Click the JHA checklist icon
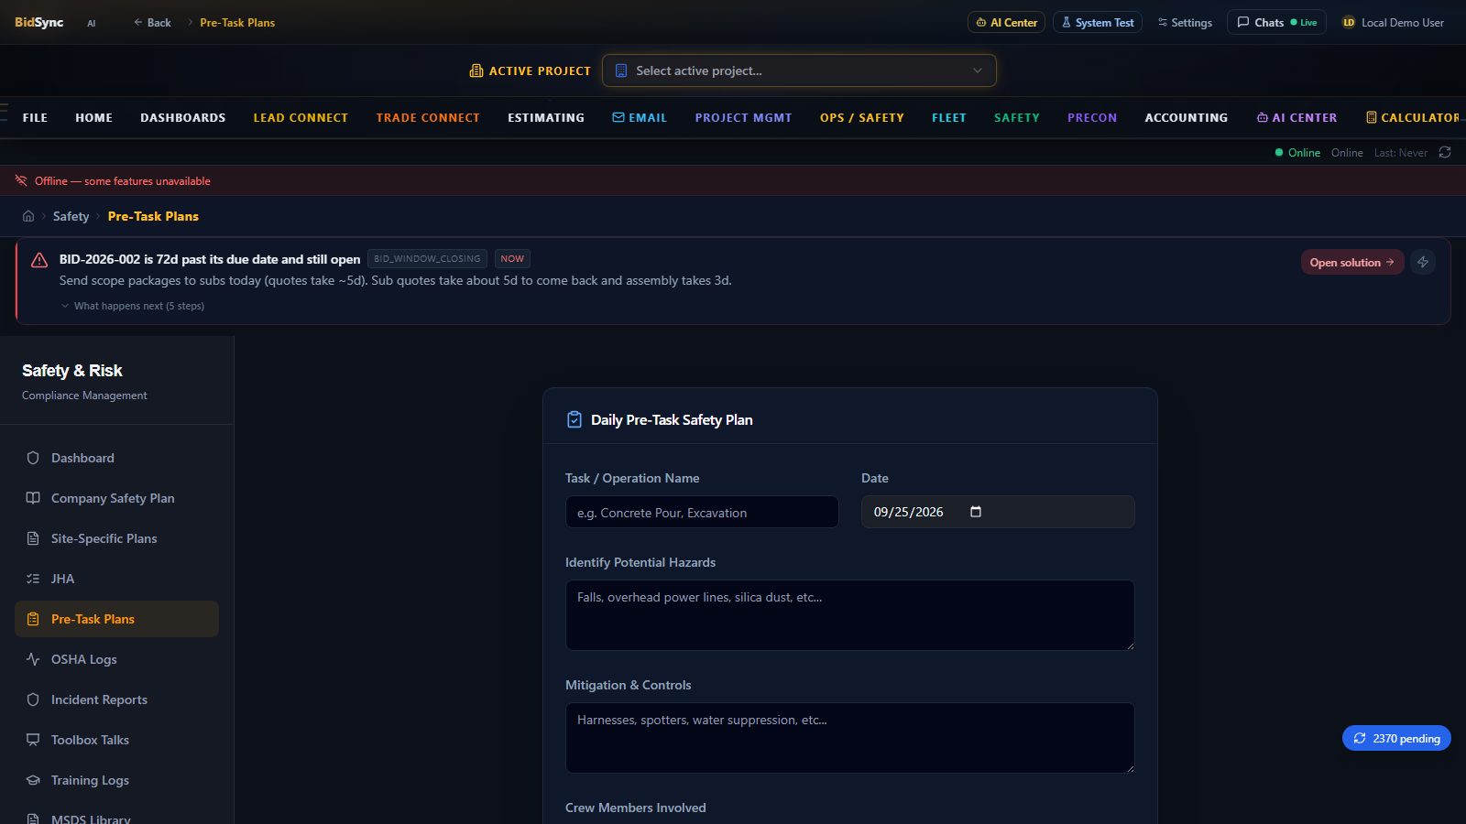 33,579
